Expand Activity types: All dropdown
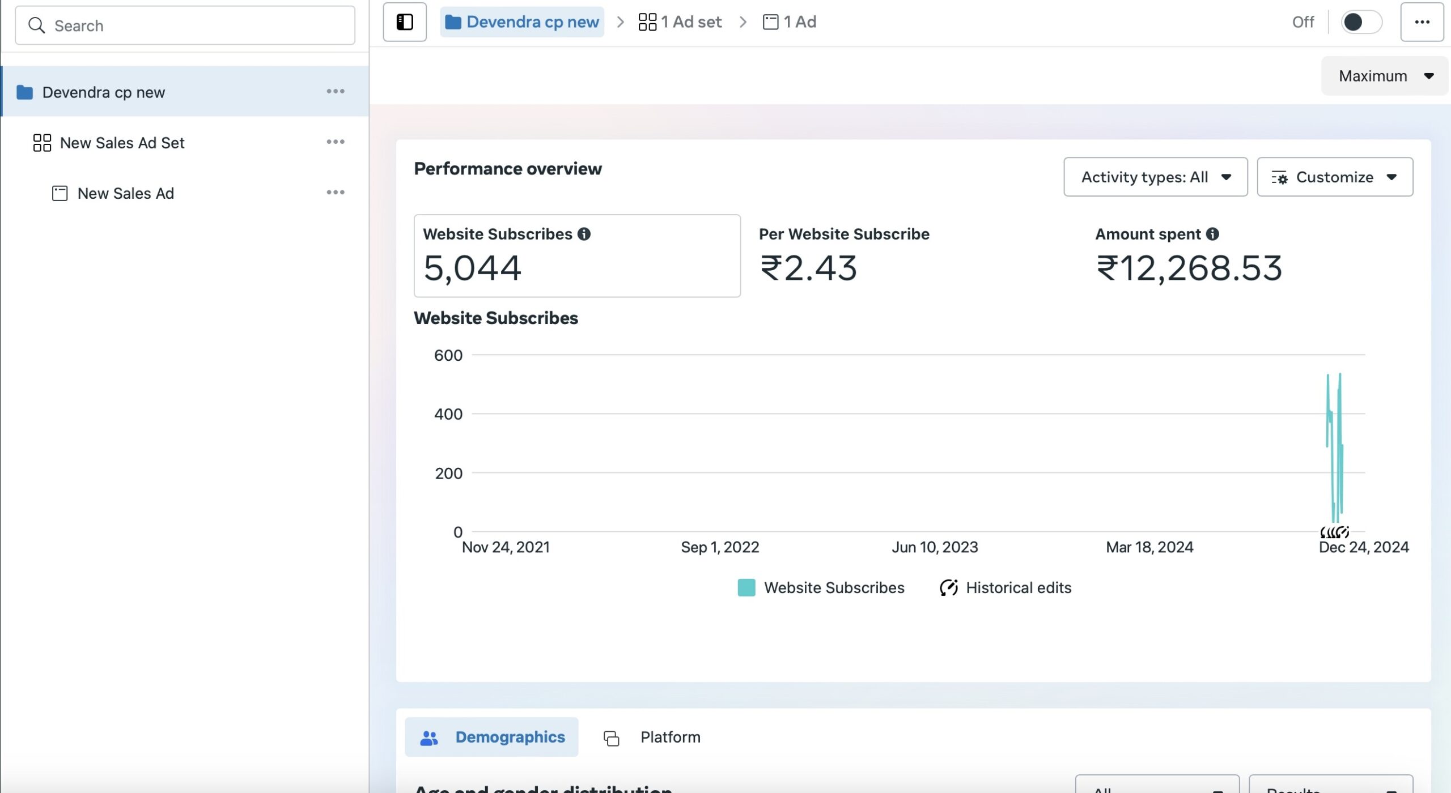The image size is (1451, 793). pyautogui.click(x=1155, y=177)
